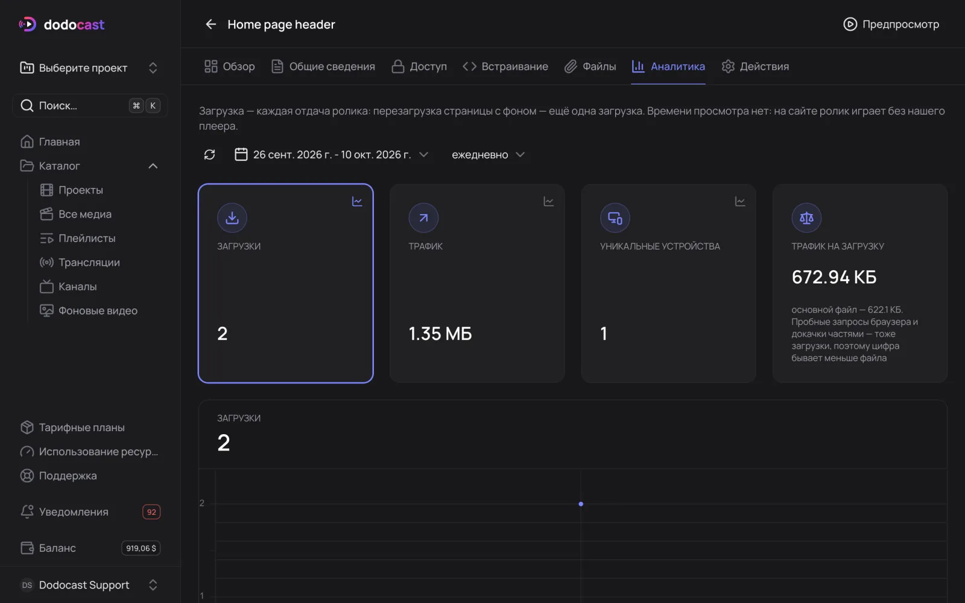
Task: Click the Предпросмотр button
Action: point(891,24)
